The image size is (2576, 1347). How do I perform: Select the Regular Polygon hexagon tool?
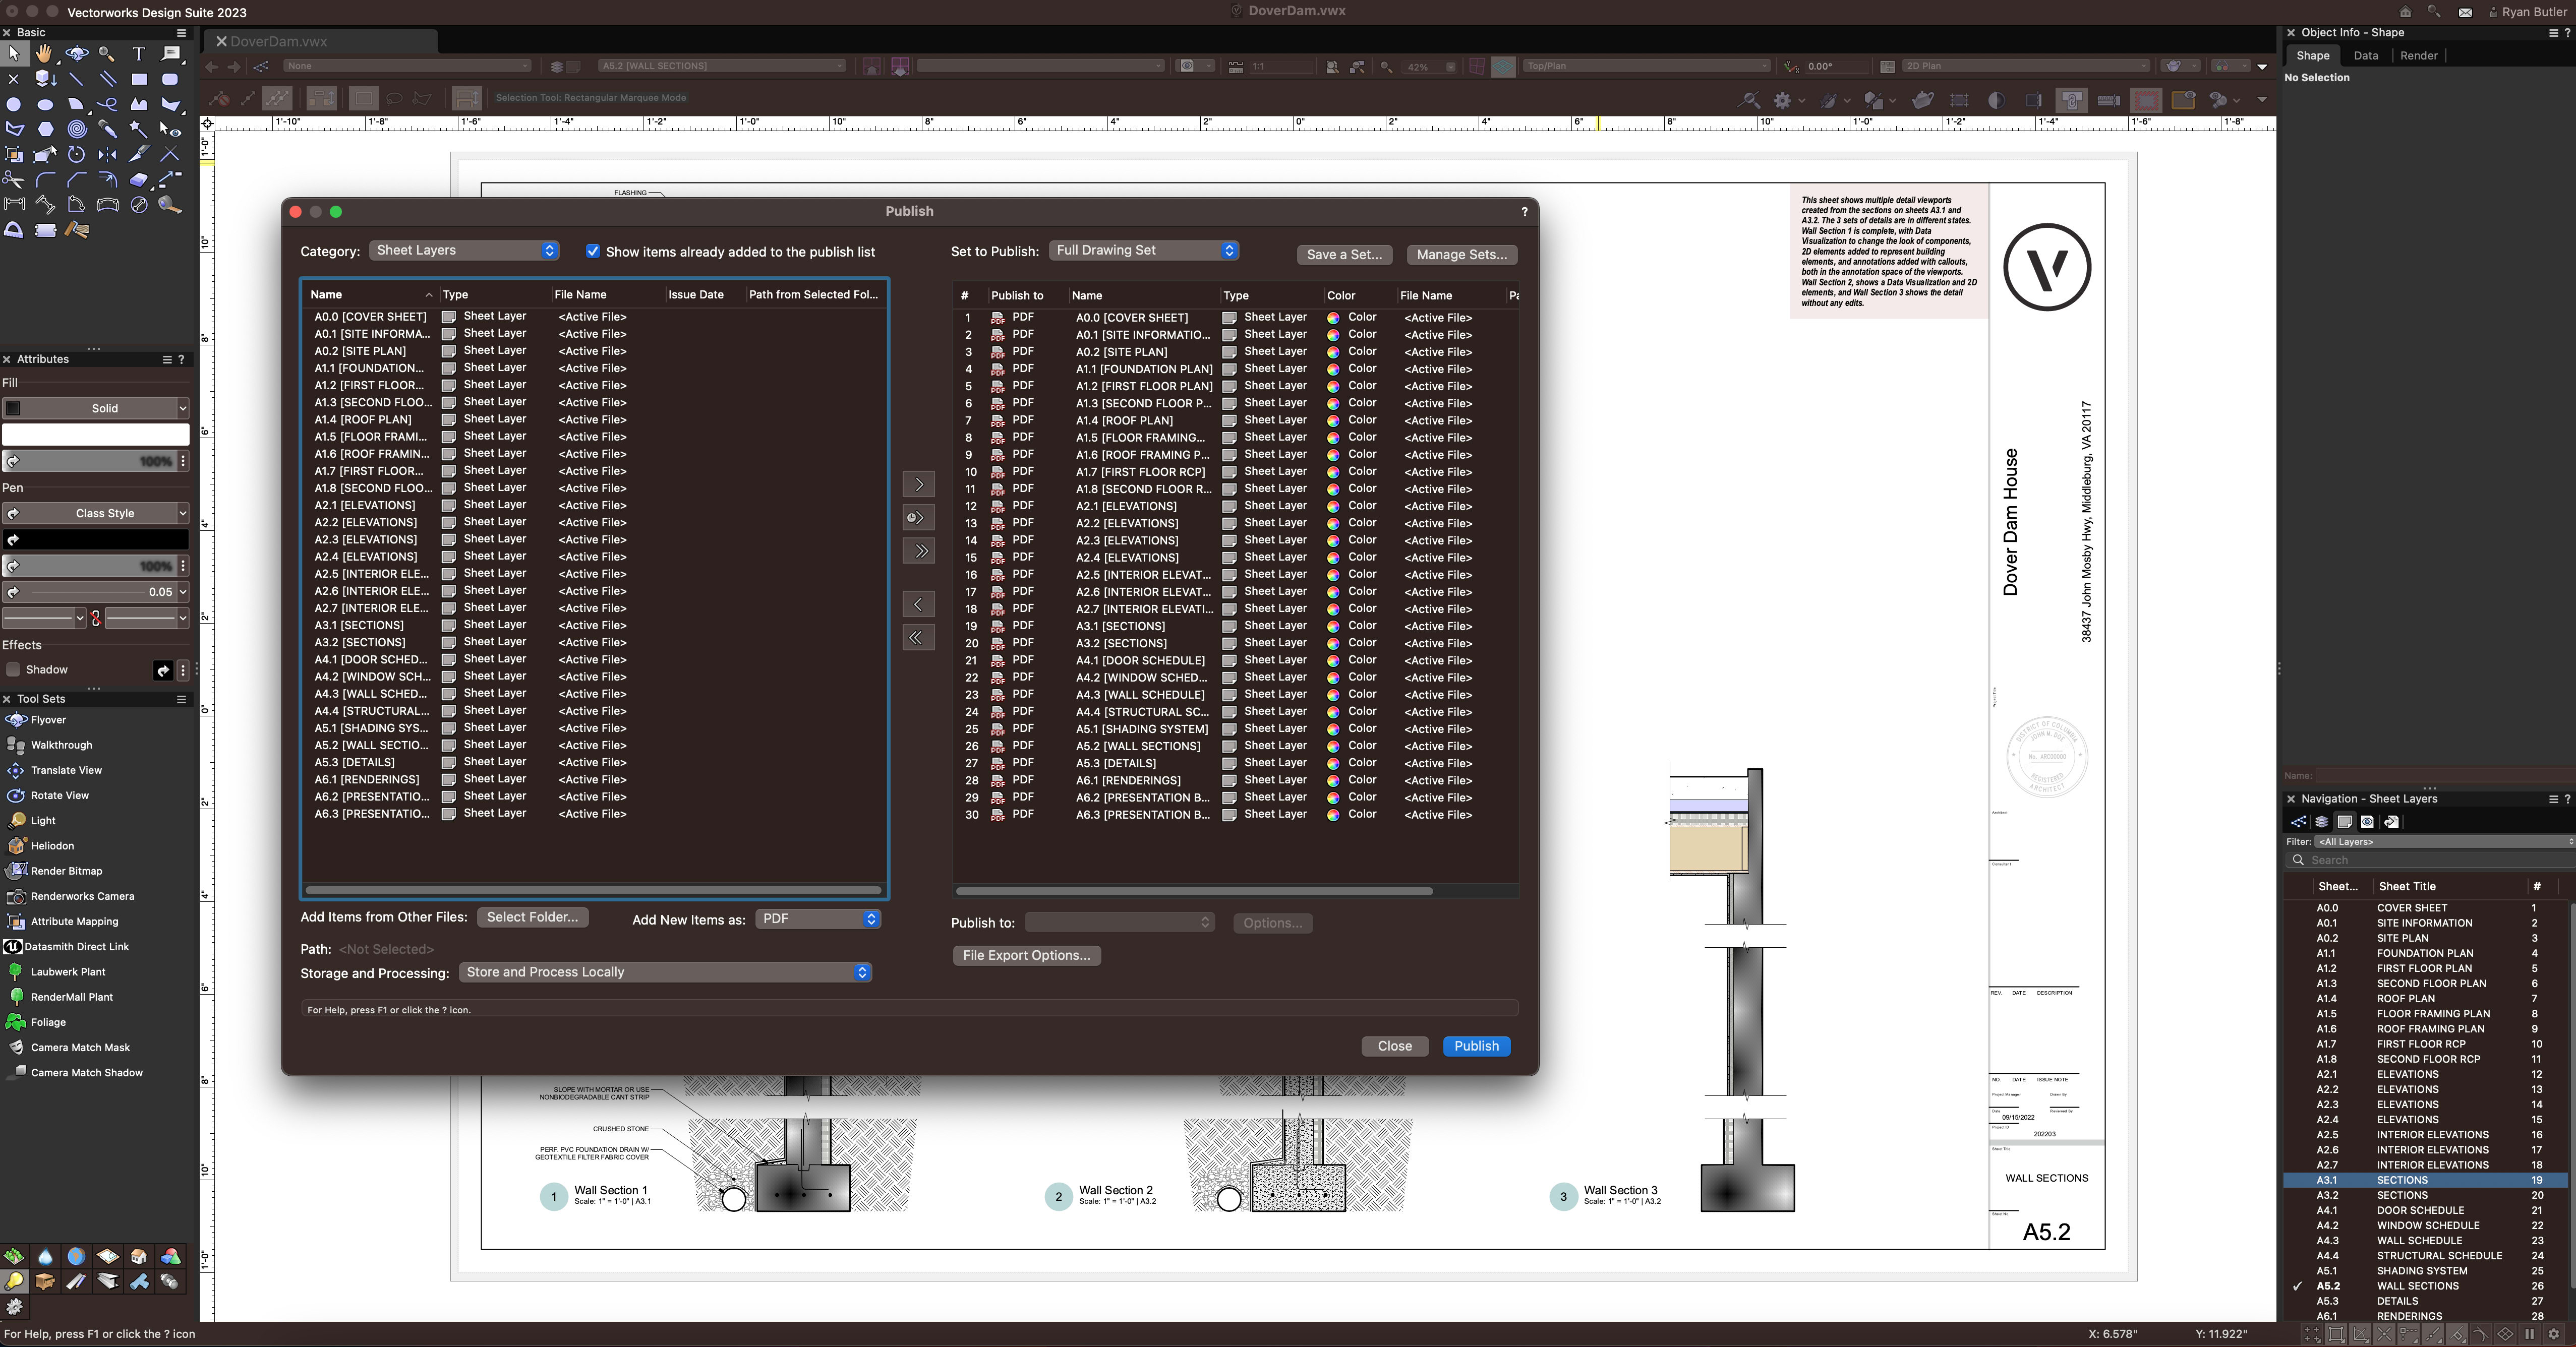point(45,129)
